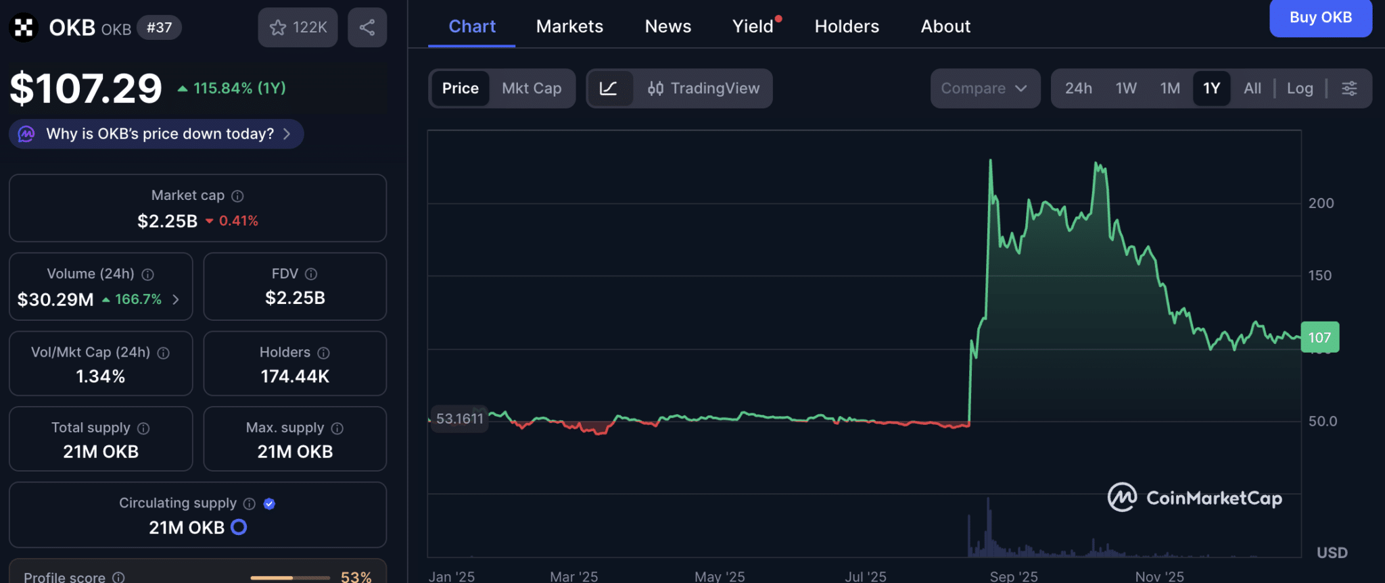
Task: Toggle the Log scale option
Action: pyautogui.click(x=1300, y=88)
